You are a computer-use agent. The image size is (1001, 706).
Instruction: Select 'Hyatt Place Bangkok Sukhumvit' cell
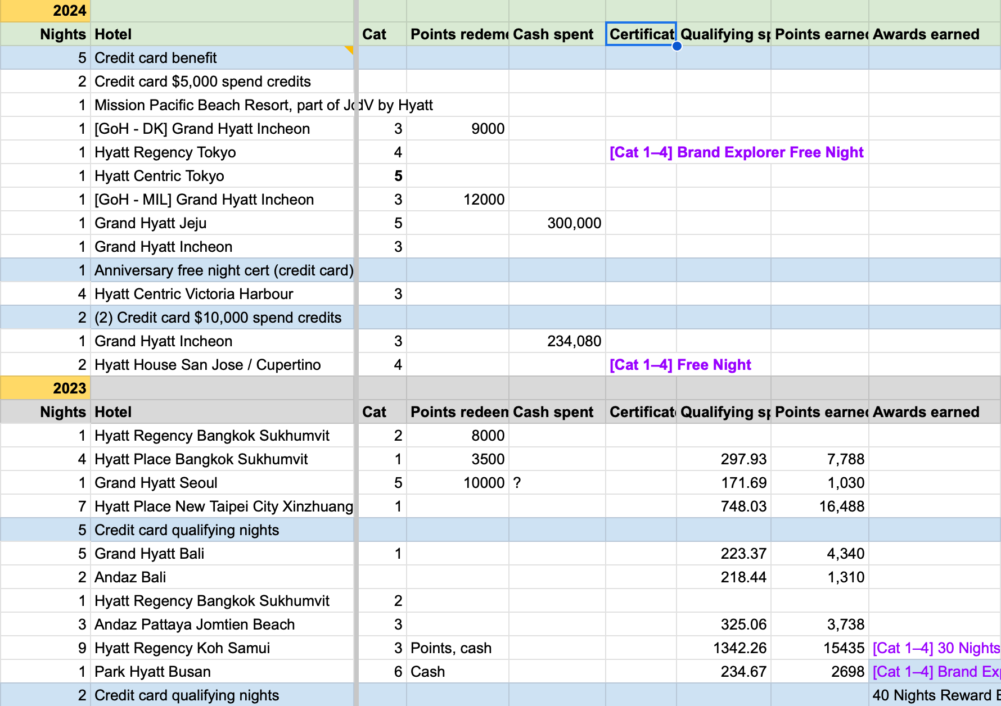coord(222,459)
